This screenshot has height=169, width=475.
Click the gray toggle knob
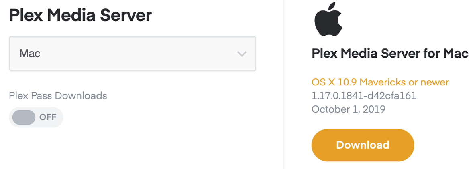pos(24,117)
